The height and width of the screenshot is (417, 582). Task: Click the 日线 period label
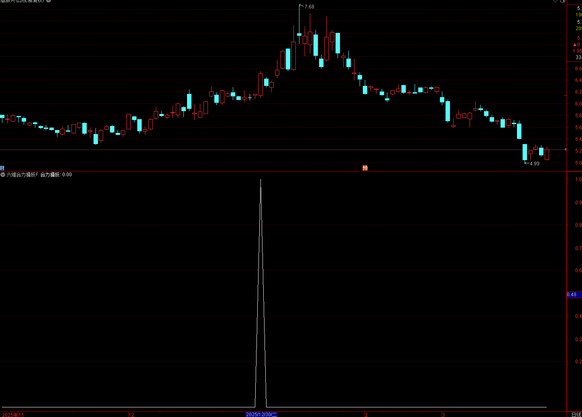pyautogui.click(x=576, y=414)
